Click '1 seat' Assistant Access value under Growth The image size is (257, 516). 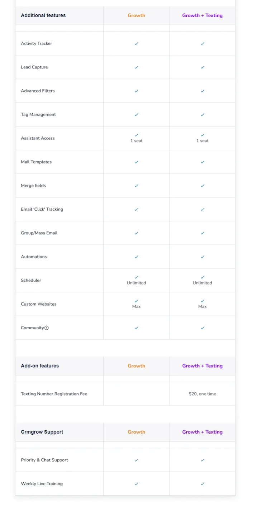136,141
